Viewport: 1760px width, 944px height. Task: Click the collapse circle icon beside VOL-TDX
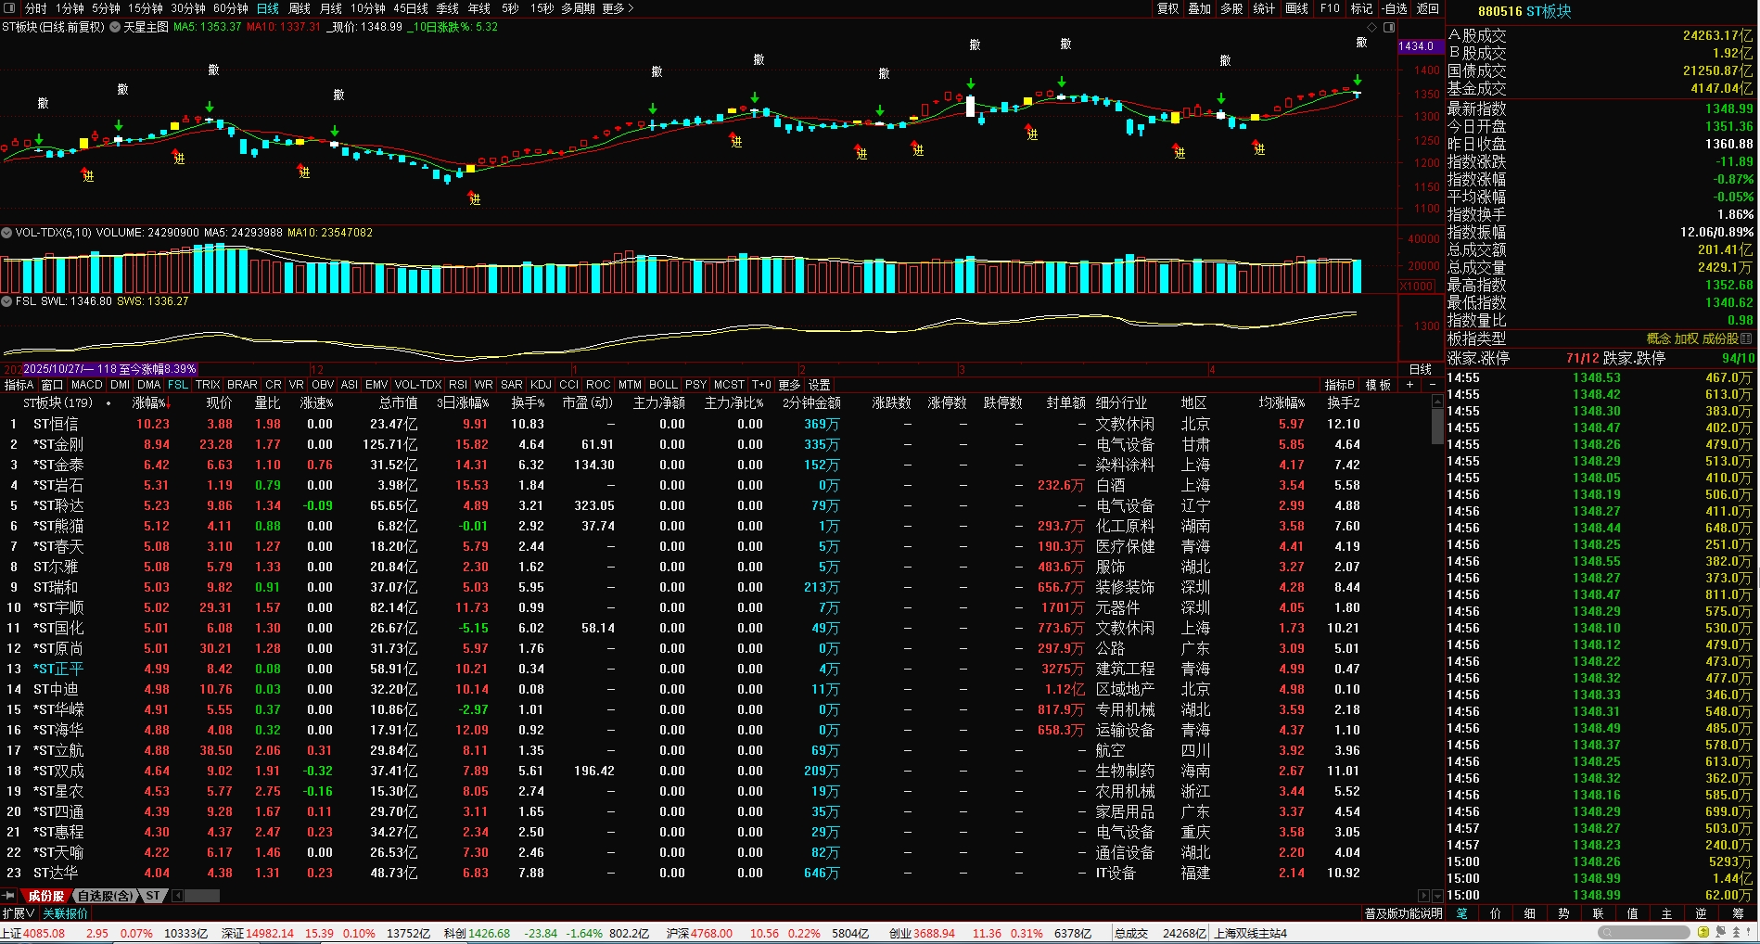point(6,233)
